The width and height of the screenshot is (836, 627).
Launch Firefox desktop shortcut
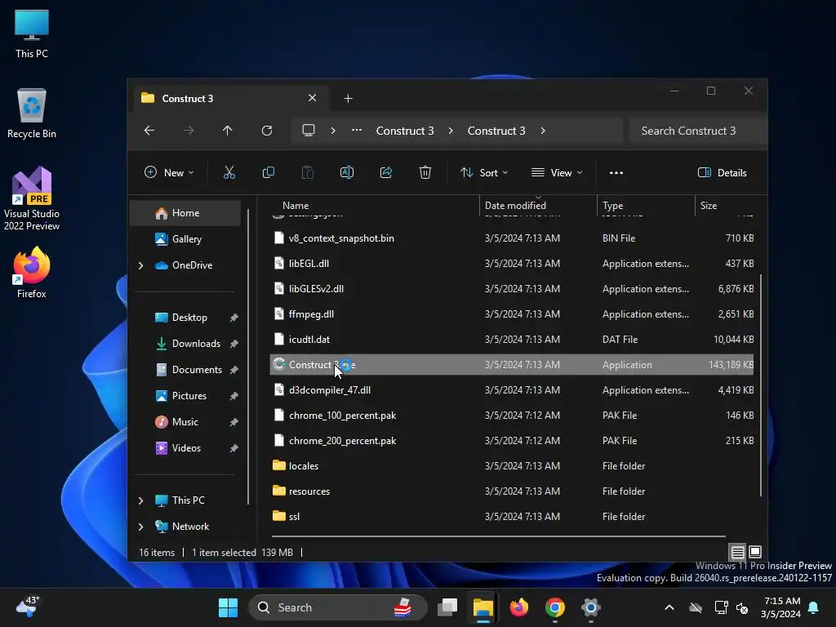tap(32, 272)
